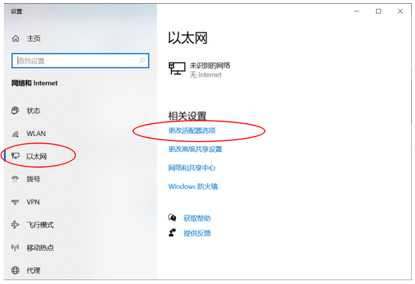This screenshot has width=415, height=284.
Task: Focus the 查找设置 search field
Action: [x=80, y=61]
